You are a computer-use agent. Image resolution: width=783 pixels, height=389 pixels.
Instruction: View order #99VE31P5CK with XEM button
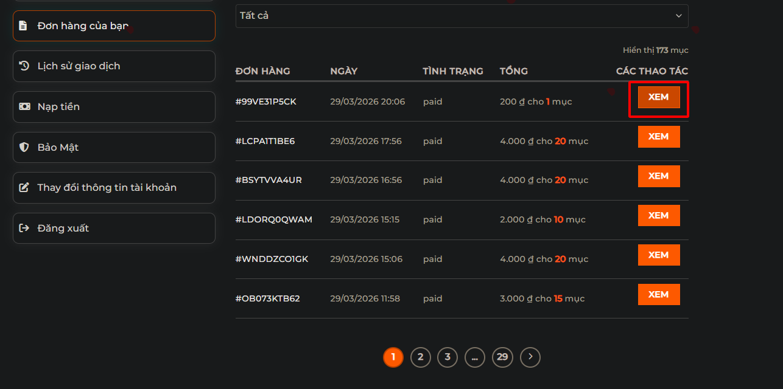click(x=658, y=97)
